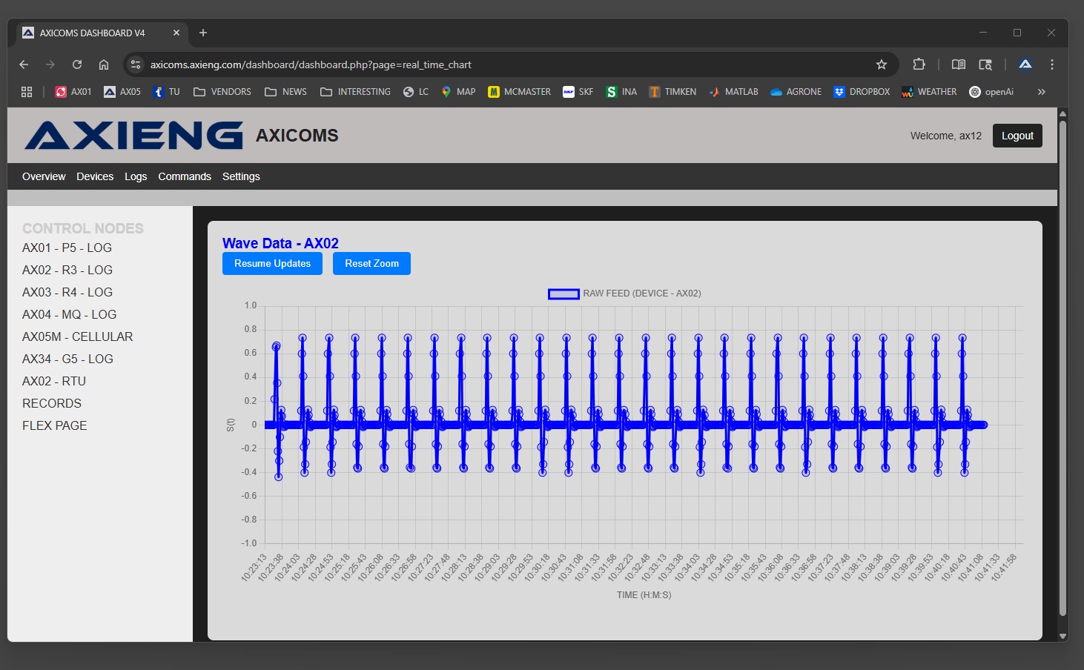Open the Settings menu item
Image resolution: width=1084 pixels, height=670 pixels.
(x=241, y=176)
